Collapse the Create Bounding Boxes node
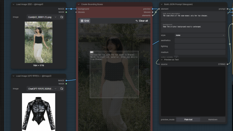 [x=79, y=5]
